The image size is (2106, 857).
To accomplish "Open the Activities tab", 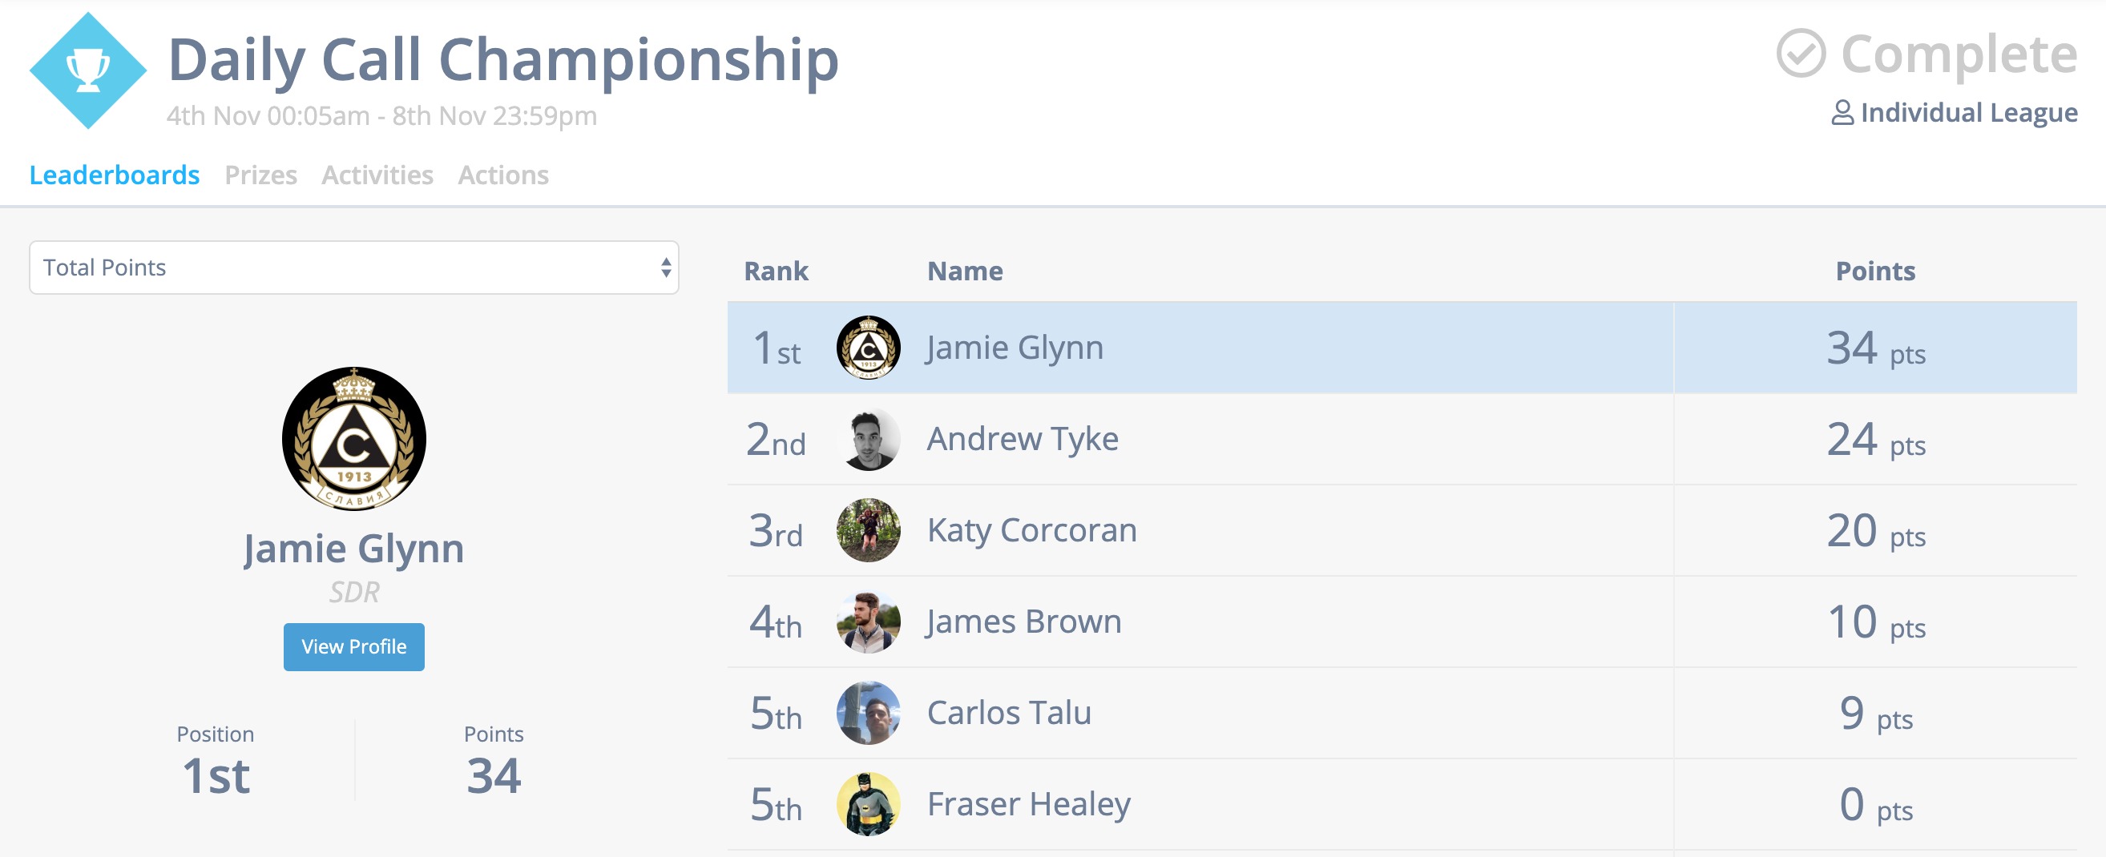I will [x=377, y=175].
